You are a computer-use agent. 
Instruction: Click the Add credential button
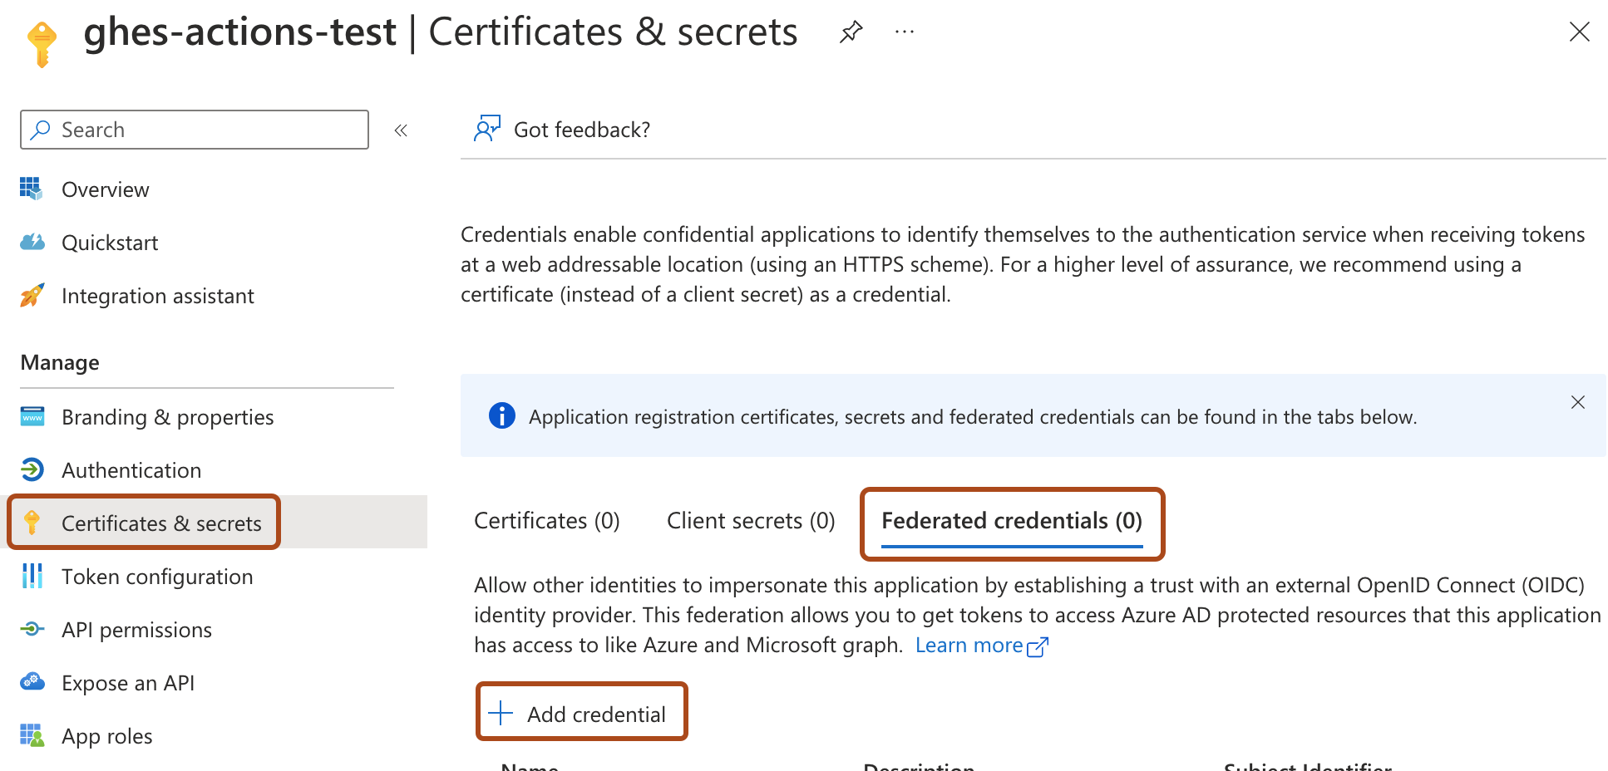tap(581, 713)
